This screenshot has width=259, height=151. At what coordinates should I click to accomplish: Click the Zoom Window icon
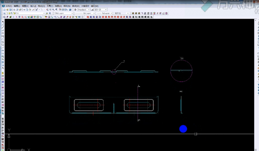click(53, 10)
